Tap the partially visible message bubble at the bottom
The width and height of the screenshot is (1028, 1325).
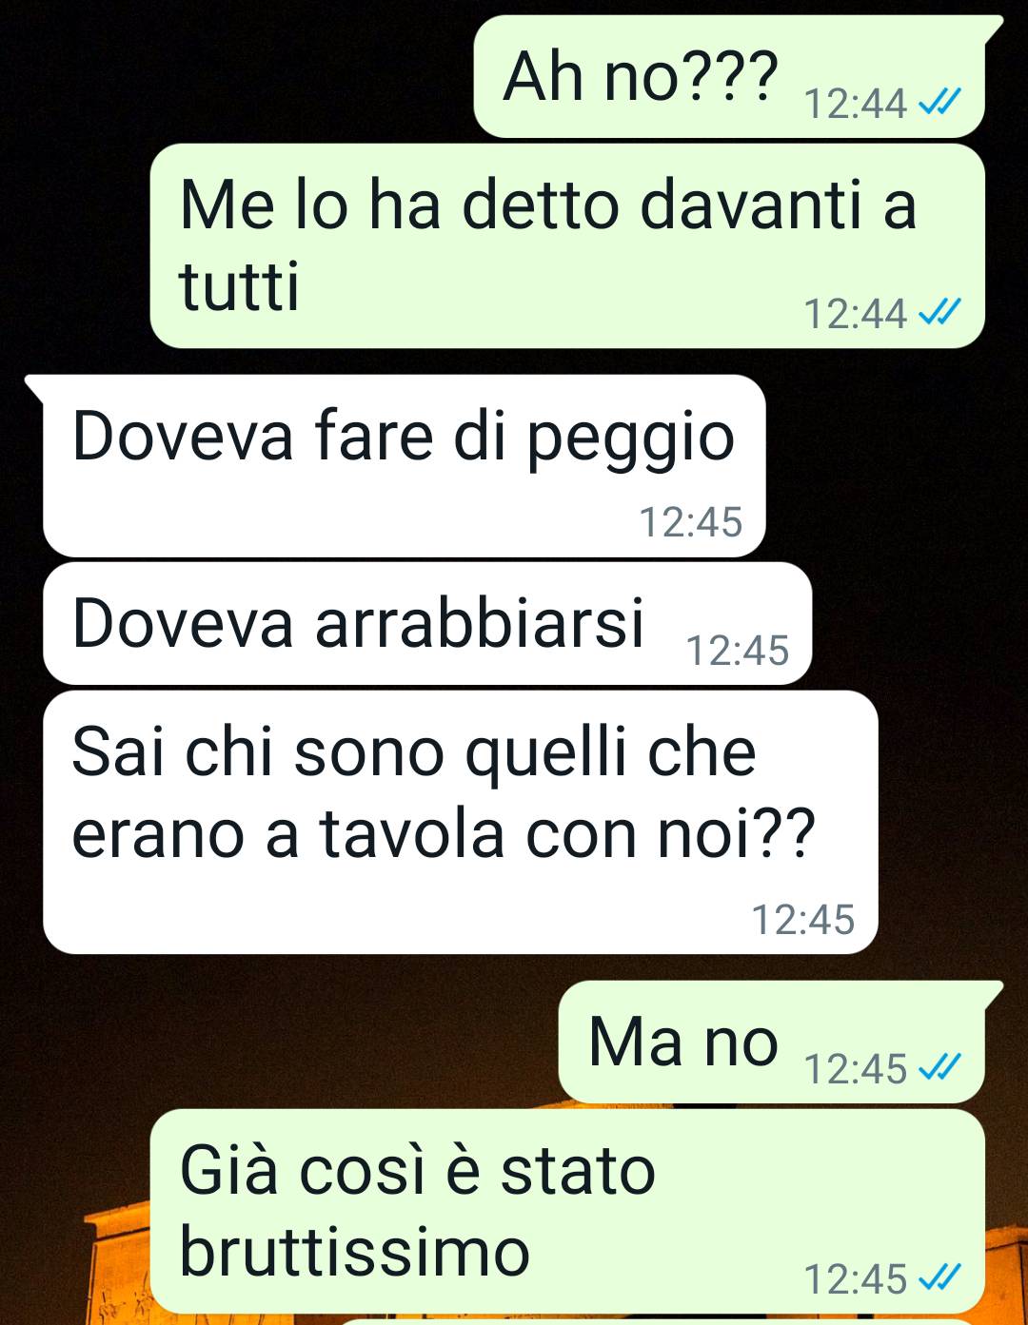pyautogui.click(x=657, y=1321)
